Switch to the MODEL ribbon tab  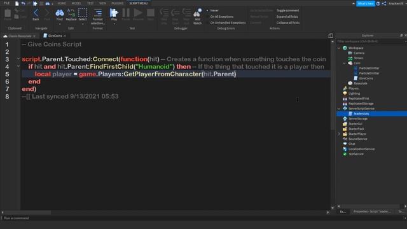(76, 3)
